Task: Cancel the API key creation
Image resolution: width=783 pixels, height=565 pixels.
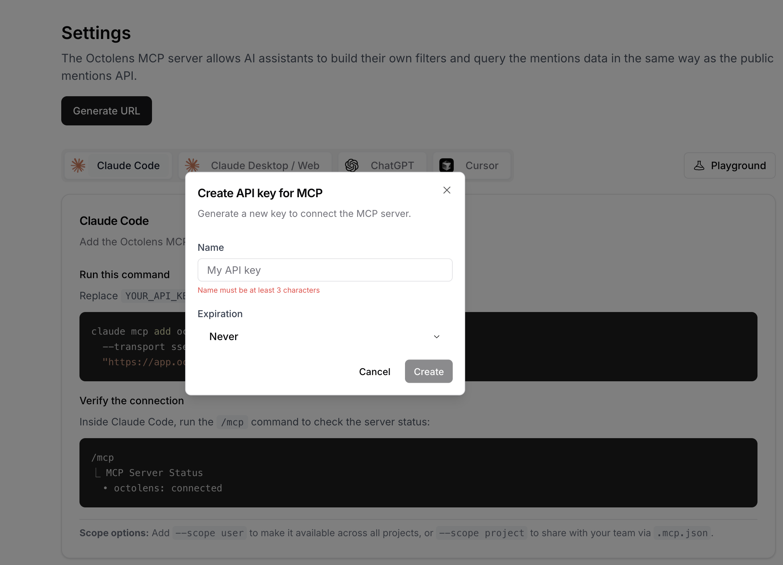Action: pyautogui.click(x=374, y=371)
